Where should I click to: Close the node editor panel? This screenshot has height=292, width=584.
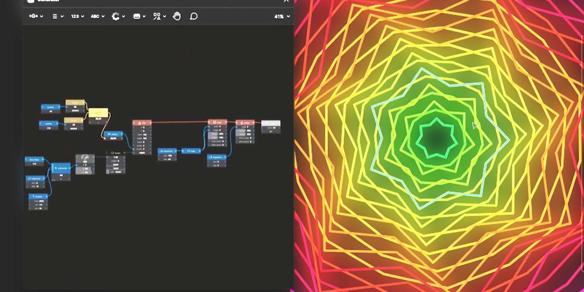[x=286, y=2]
